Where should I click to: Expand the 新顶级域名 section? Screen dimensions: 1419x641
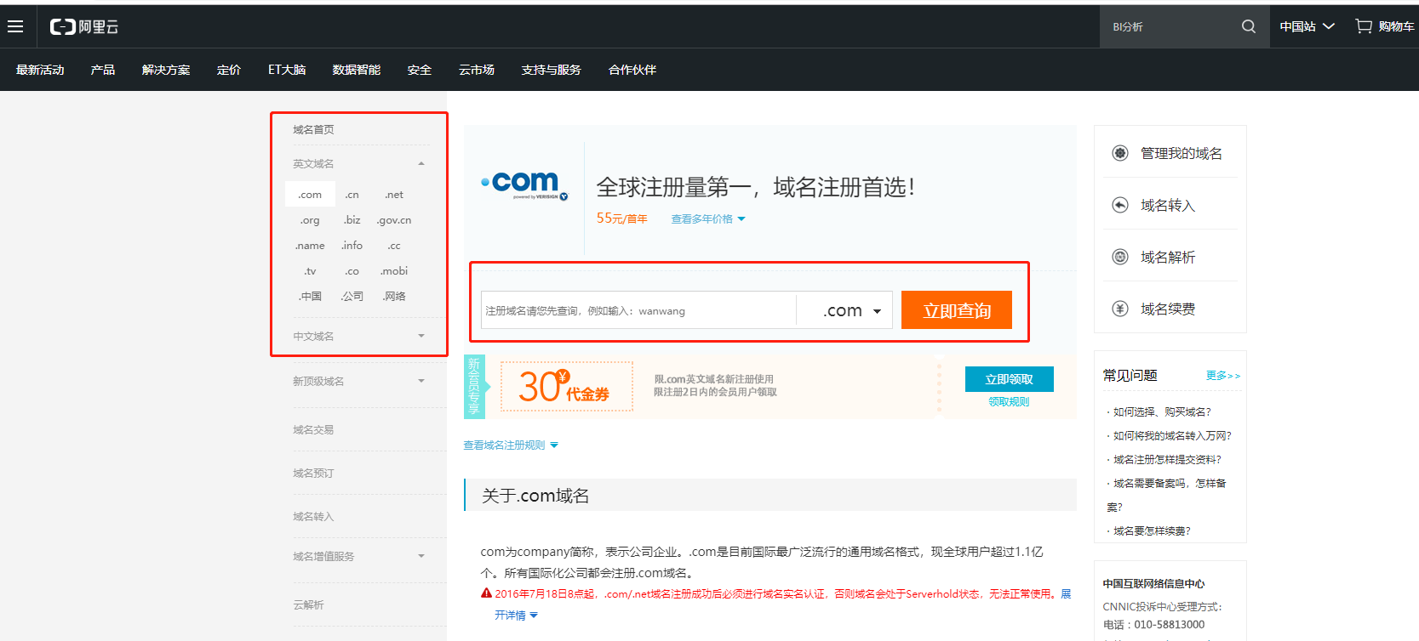421,381
